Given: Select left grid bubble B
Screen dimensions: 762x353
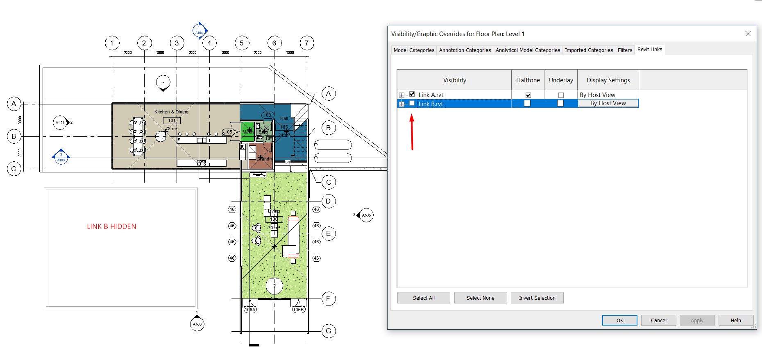Looking at the screenshot, I should pyautogui.click(x=14, y=136).
